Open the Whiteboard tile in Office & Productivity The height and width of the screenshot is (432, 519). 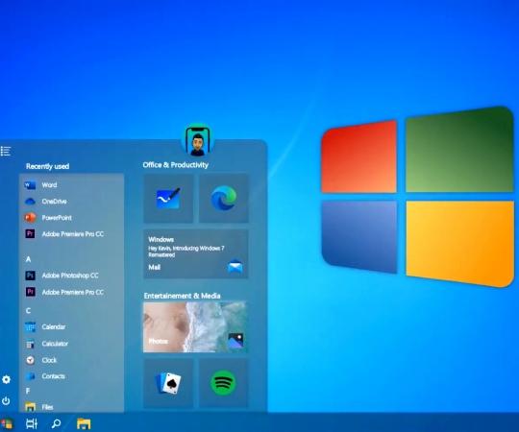pos(168,199)
